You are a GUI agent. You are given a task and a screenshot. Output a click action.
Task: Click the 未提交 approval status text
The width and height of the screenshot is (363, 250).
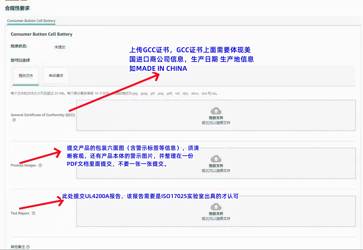60,47
